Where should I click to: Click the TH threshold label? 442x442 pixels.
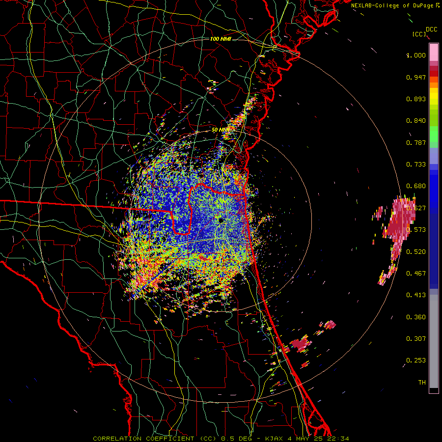[422, 383]
